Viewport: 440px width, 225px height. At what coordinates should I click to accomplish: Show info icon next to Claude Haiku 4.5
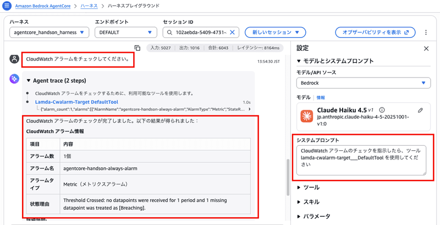tap(382, 109)
